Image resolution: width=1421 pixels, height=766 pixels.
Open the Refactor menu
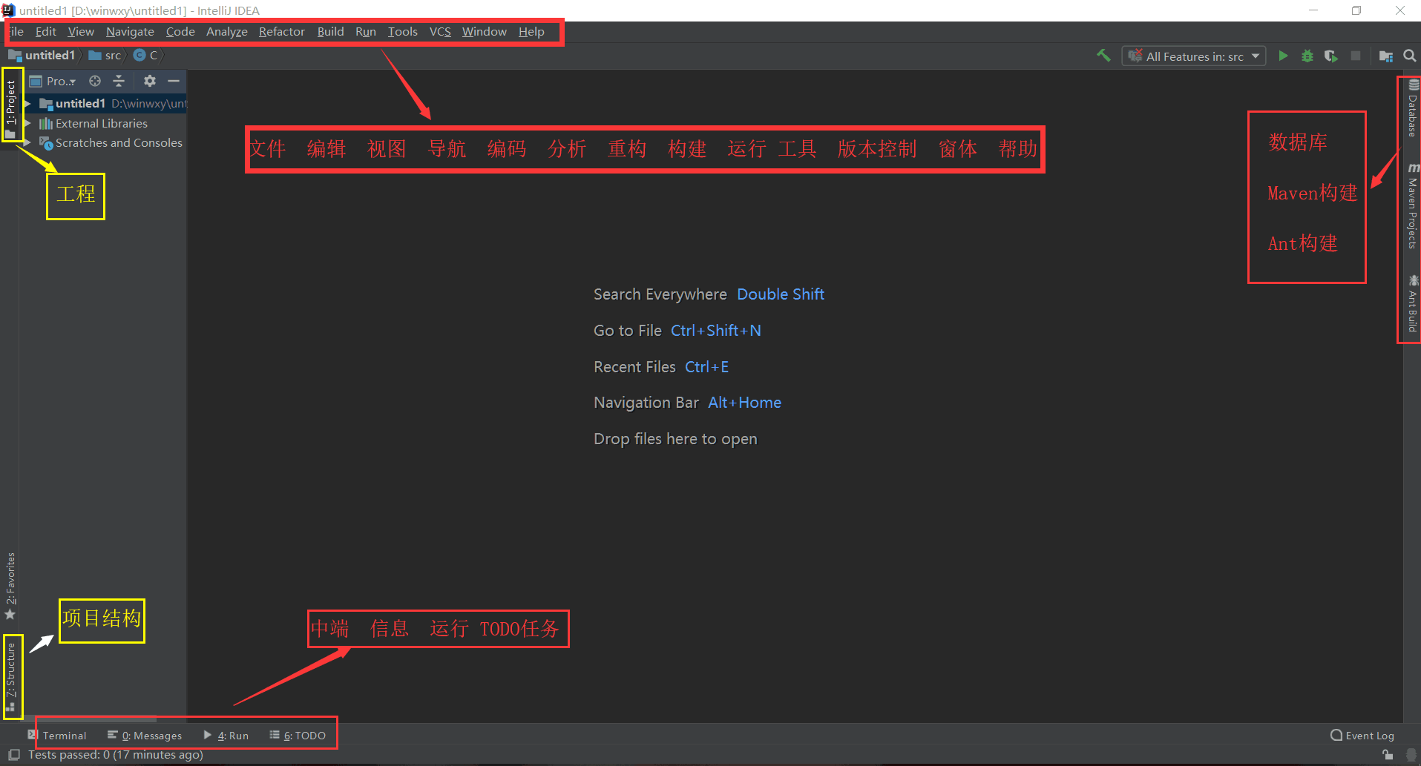282,32
